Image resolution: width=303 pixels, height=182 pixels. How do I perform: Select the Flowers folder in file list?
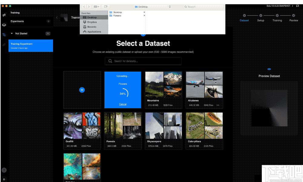[117, 15]
